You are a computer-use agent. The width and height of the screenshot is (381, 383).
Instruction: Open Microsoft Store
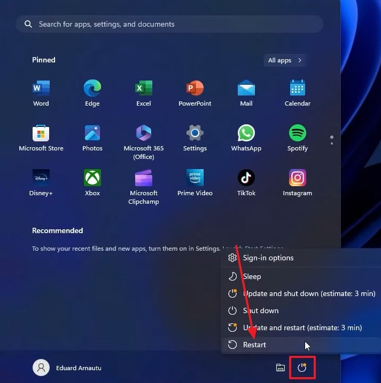pos(41,138)
